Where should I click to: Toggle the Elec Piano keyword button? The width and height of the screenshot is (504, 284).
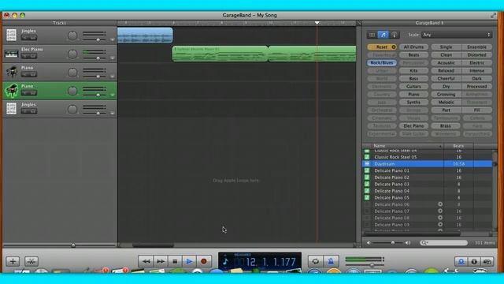click(x=413, y=126)
